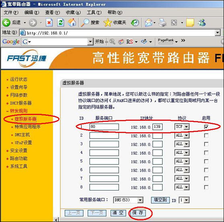Click the green Back arrow icon
The image size is (224, 222).
pyautogui.click(x=6, y=23)
